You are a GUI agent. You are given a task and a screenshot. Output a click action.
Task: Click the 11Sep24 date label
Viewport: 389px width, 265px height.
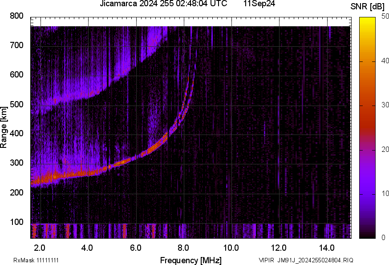click(x=259, y=4)
